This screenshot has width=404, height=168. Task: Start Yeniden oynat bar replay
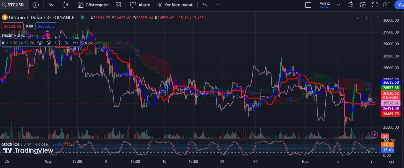click(x=175, y=5)
